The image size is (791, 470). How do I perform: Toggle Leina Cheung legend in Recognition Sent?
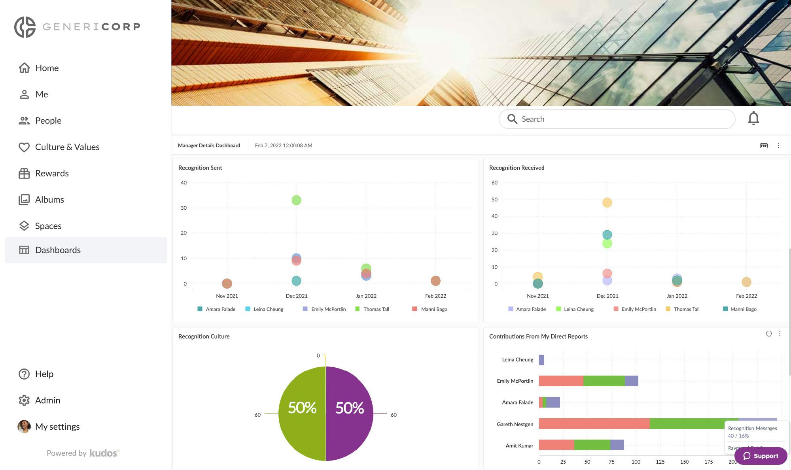[x=268, y=309]
